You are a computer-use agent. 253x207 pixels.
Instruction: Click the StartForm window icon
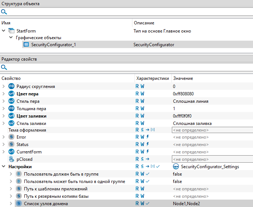[11, 31]
